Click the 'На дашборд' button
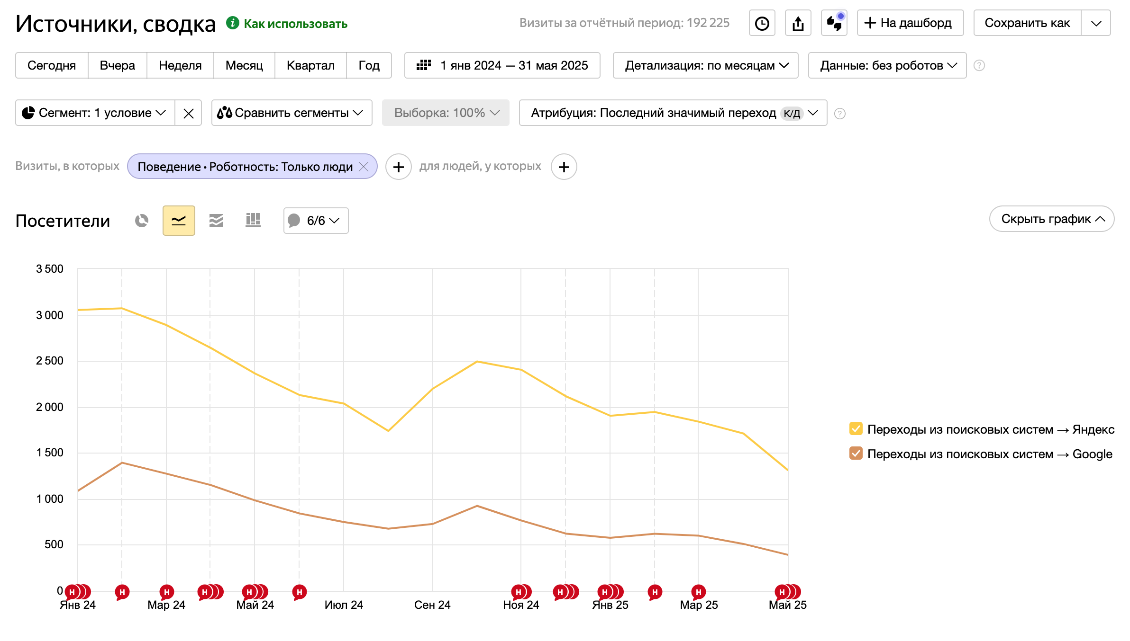Viewport: 1130px width, 641px height. pyautogui.click(x=910, y=23)
